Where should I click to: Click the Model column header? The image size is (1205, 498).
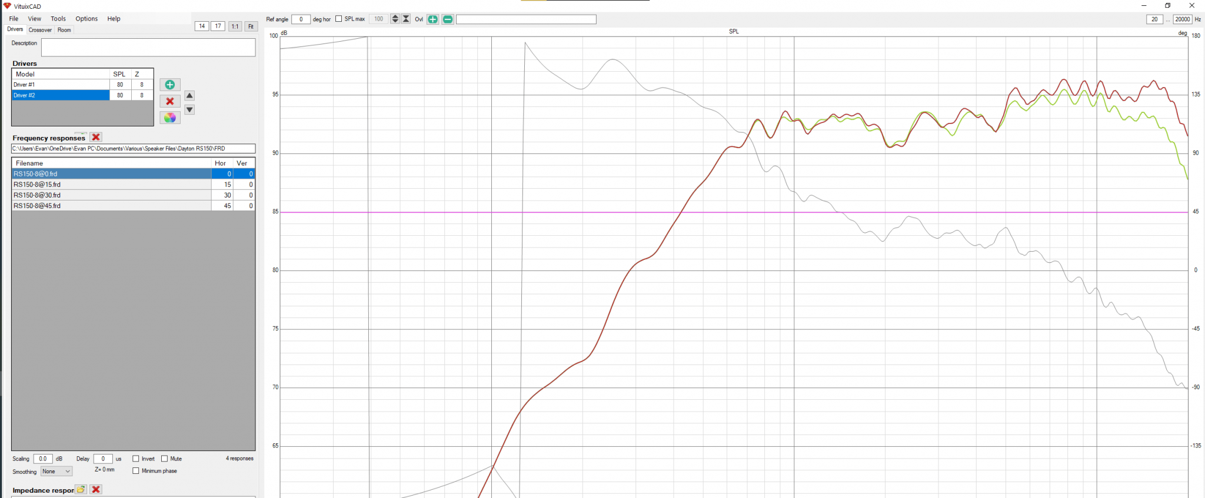(61, 74)
